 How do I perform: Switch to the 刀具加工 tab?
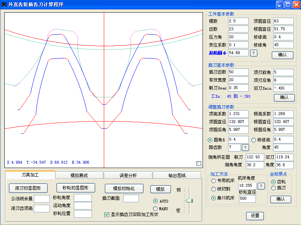click(30, 175)
